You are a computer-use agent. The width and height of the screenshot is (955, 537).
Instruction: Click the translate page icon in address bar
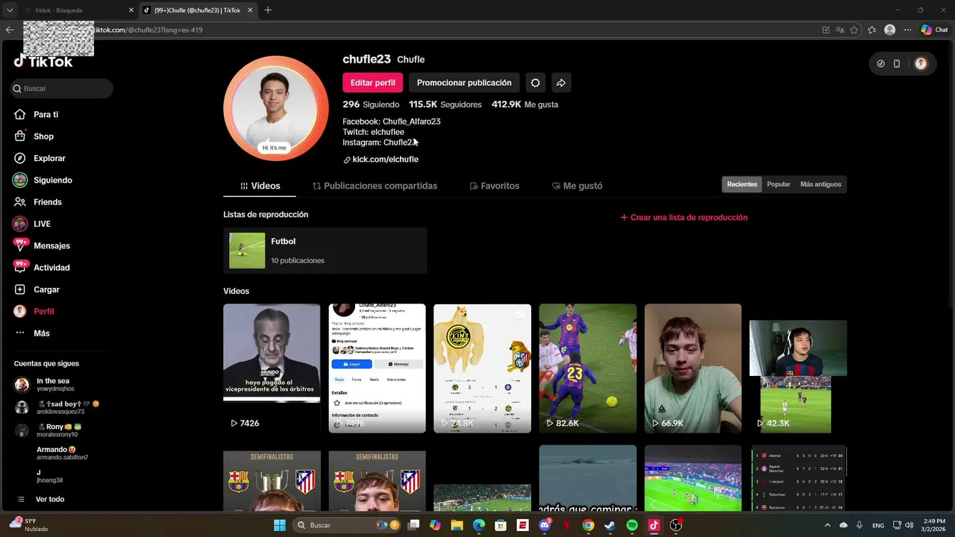pyautogui.click(x=840, y=30)
